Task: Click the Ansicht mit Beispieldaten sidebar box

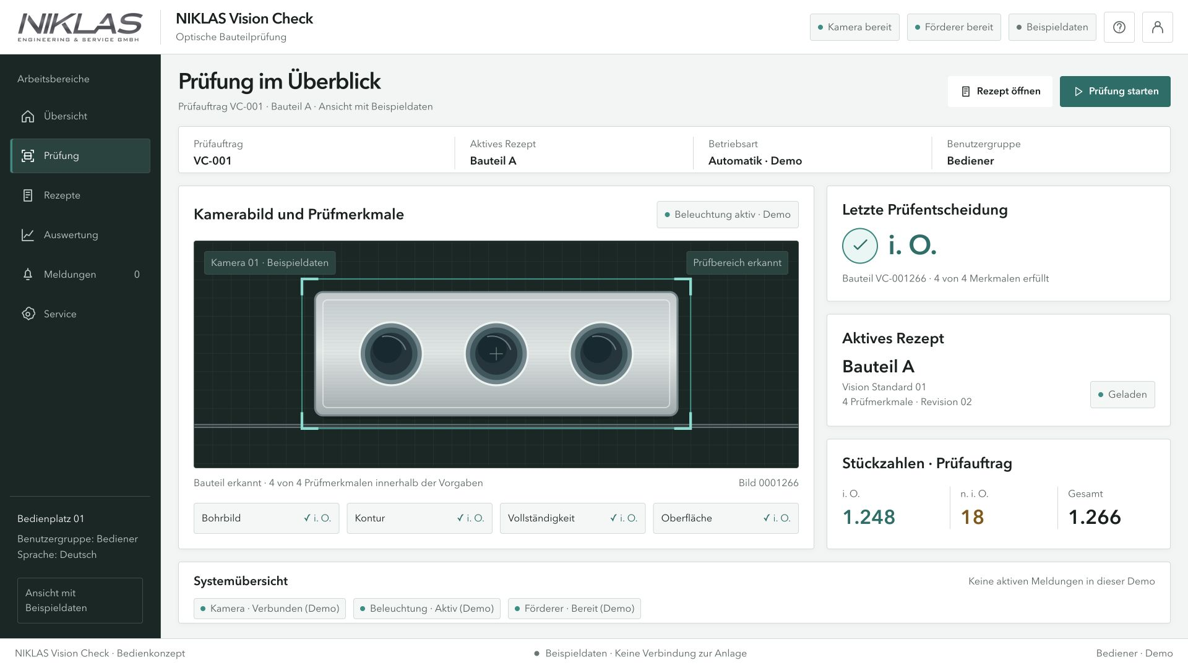Action: [x=80, y=601]
